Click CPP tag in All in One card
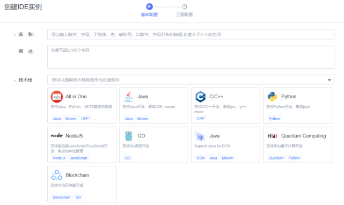 click(85, 119)
